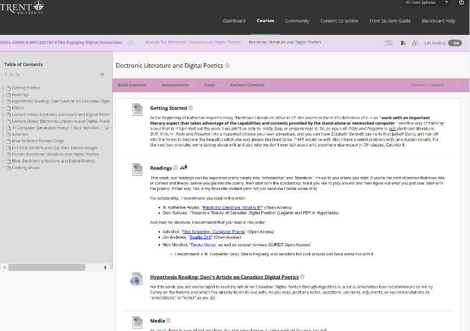
Task: Click page icon beside Getting Started in tree
Action: [9, 88]
